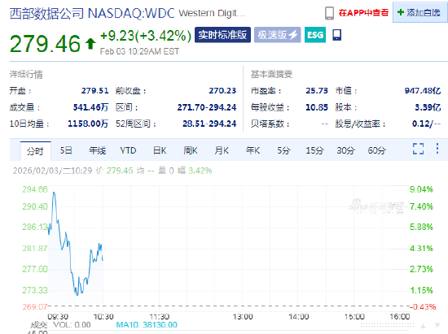Select the 30分 interval tab
The height and width of the screenshot is (334, 448).
(x=345, y=150)
